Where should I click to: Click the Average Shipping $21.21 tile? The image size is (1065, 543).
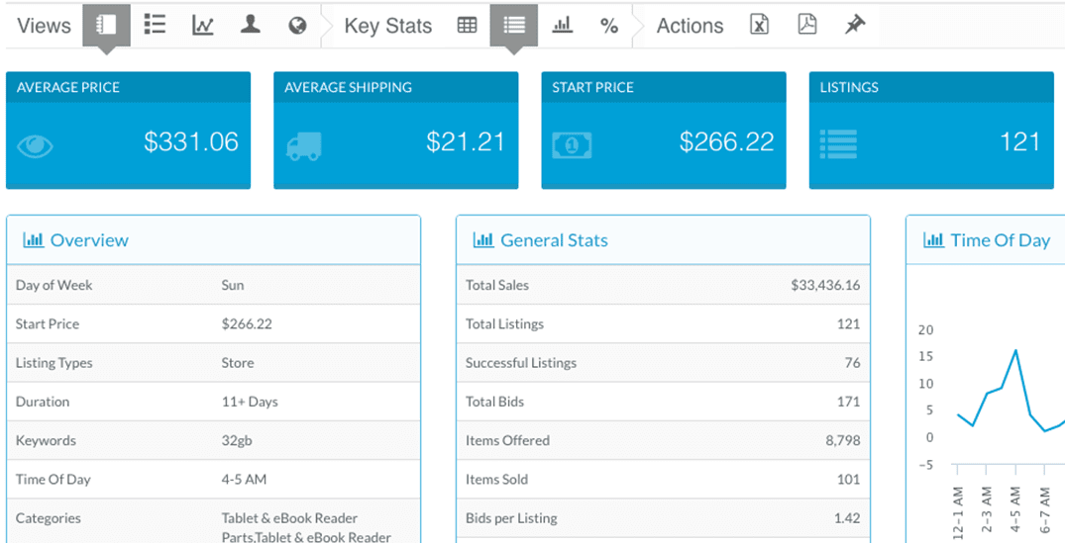[395, 131]
